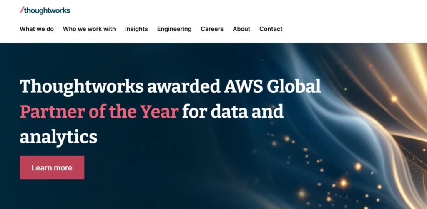Click the white text for data and
The height and width of the screenshot is (209, 427).
pyautogui.click(x=233, y=111)
